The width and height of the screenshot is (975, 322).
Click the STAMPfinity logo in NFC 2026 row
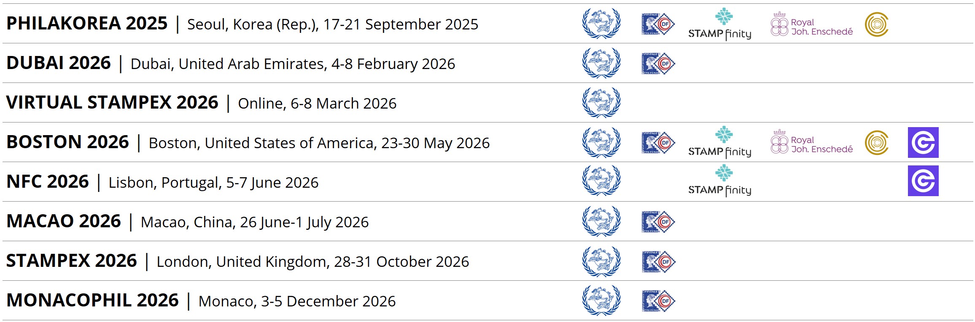tap(720, 181)
